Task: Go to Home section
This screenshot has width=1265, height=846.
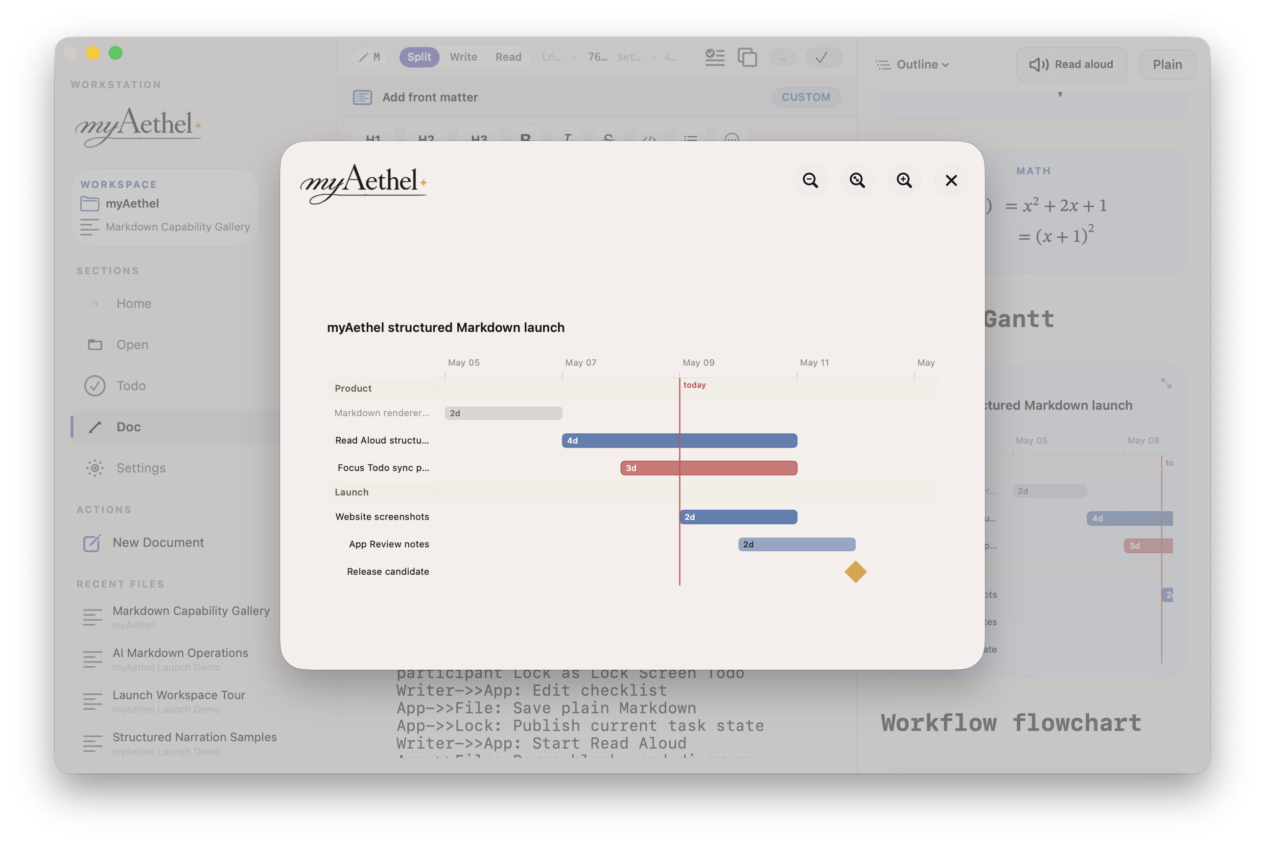Action: 176,303
